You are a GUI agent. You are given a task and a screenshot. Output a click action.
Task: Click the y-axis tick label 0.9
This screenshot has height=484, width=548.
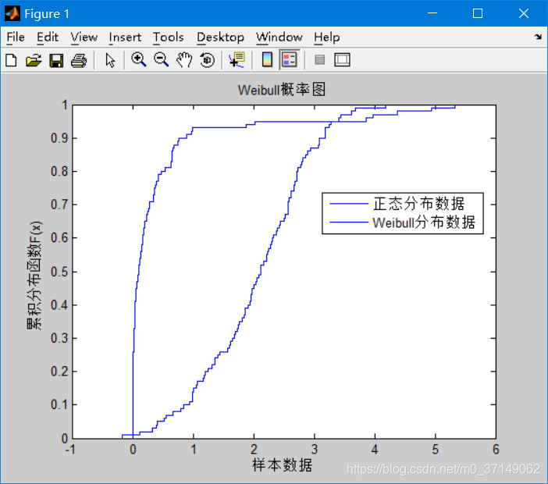(59, 138)
